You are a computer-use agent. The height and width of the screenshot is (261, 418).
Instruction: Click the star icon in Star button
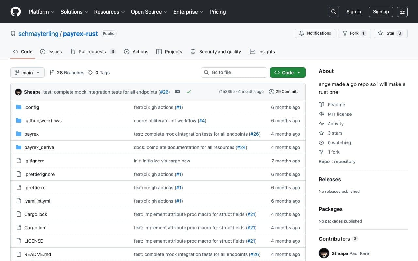[x=380, y=33]
